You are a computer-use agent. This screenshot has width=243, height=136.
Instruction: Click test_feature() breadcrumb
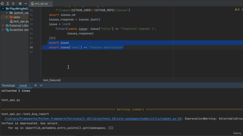(52, 80)
